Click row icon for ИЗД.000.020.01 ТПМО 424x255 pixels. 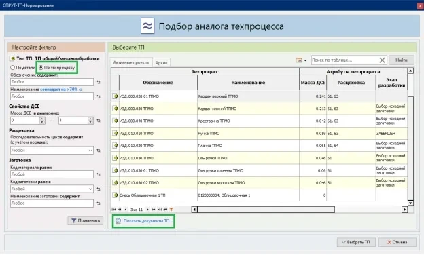click(116, 96)
